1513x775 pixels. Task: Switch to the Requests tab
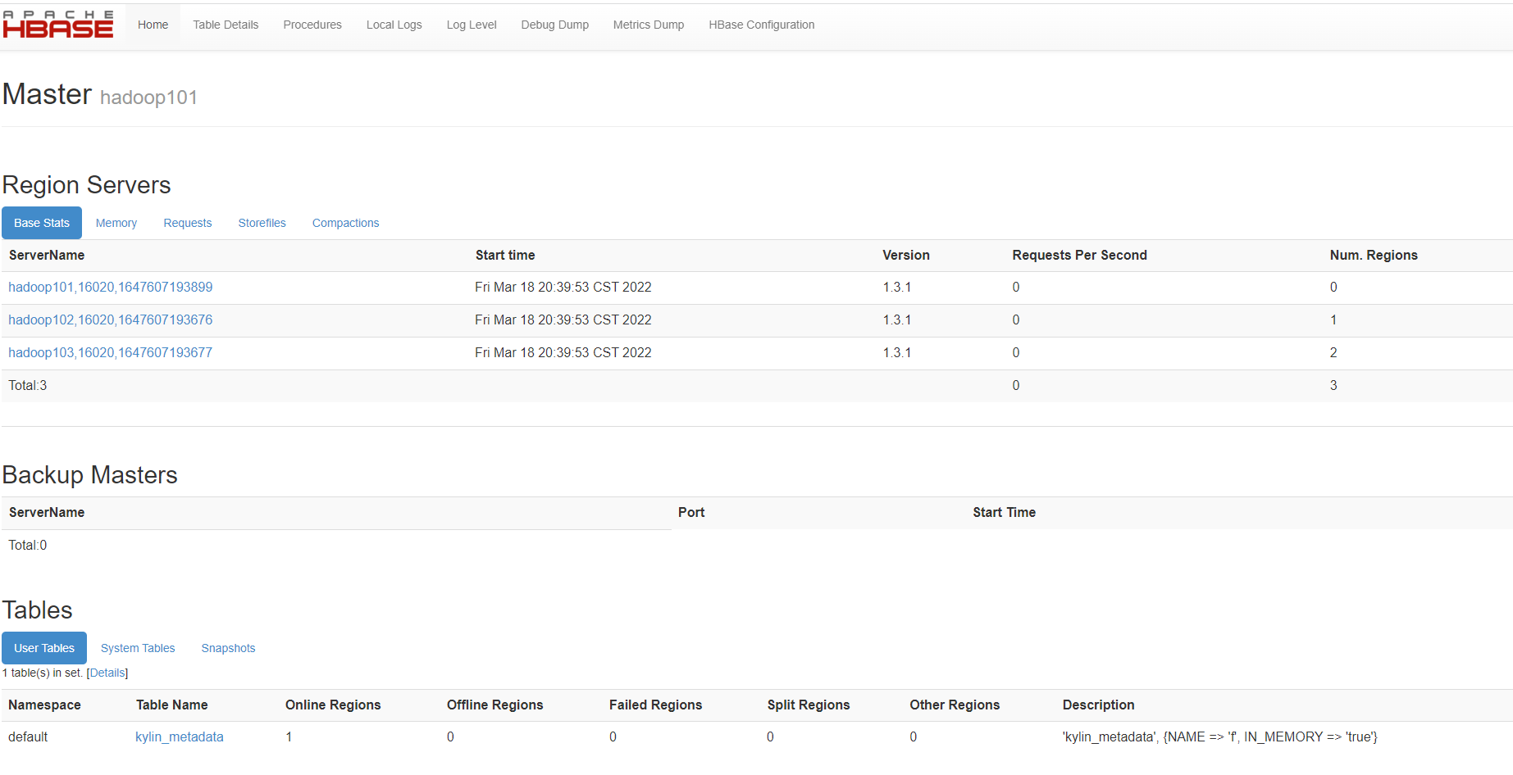[x=188, y=223]
